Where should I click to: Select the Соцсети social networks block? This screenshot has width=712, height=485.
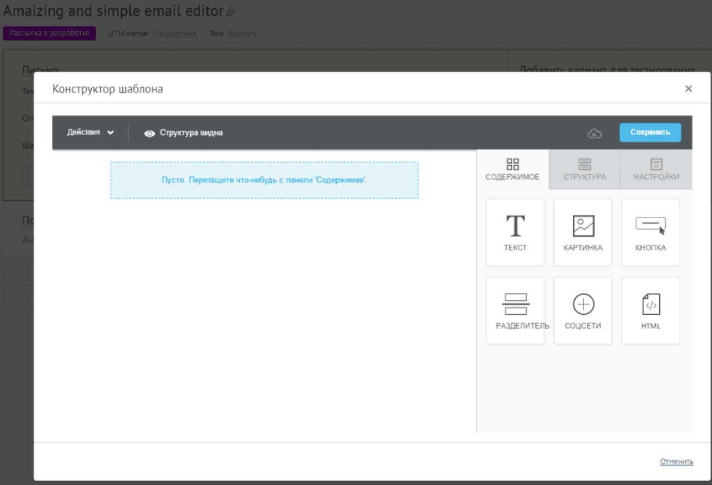583,310
